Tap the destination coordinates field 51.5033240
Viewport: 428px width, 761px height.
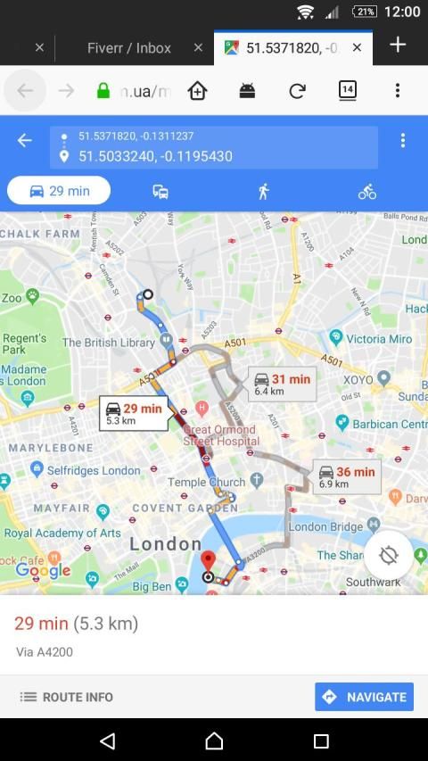click(x=213, y=156)
